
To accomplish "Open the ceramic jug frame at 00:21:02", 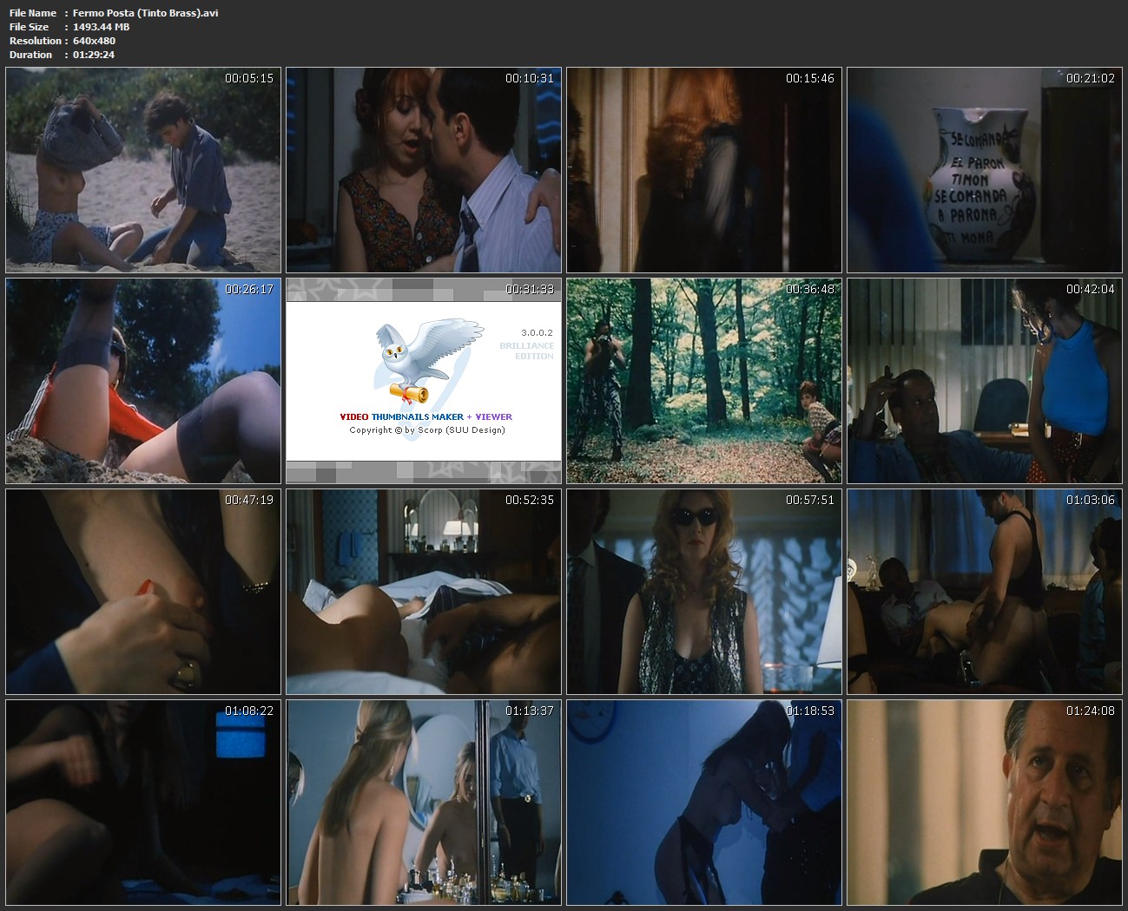I will coord(985,170).
